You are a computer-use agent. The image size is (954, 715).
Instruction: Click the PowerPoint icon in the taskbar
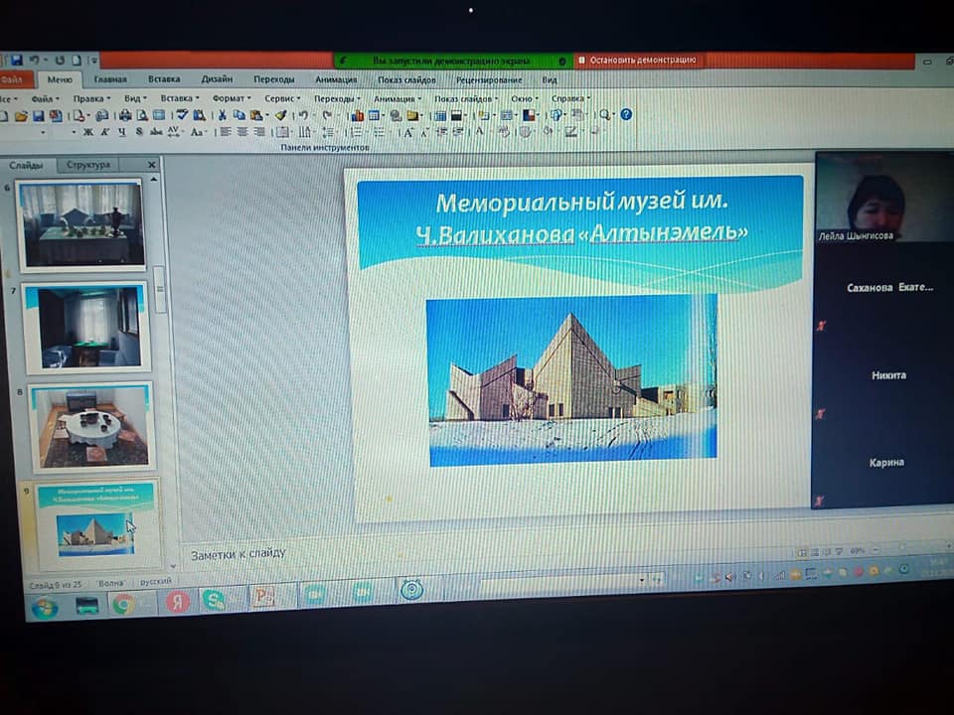(x=262, y=599)
